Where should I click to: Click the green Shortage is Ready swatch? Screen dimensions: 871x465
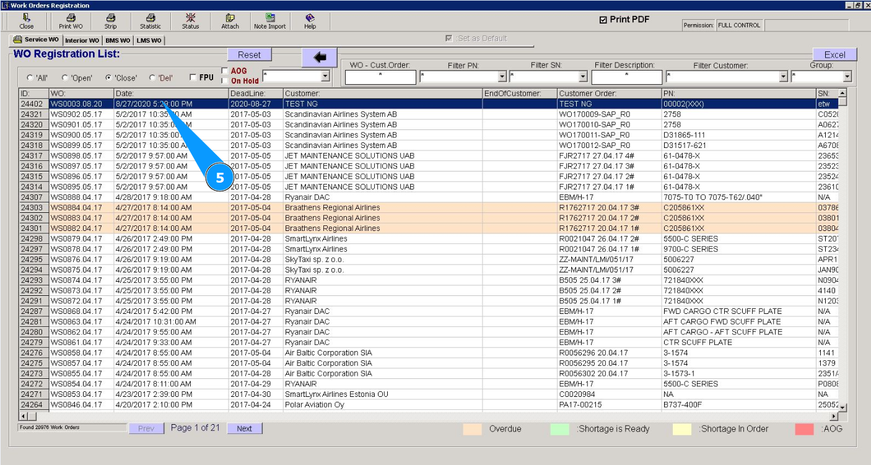tap(559, 429)
